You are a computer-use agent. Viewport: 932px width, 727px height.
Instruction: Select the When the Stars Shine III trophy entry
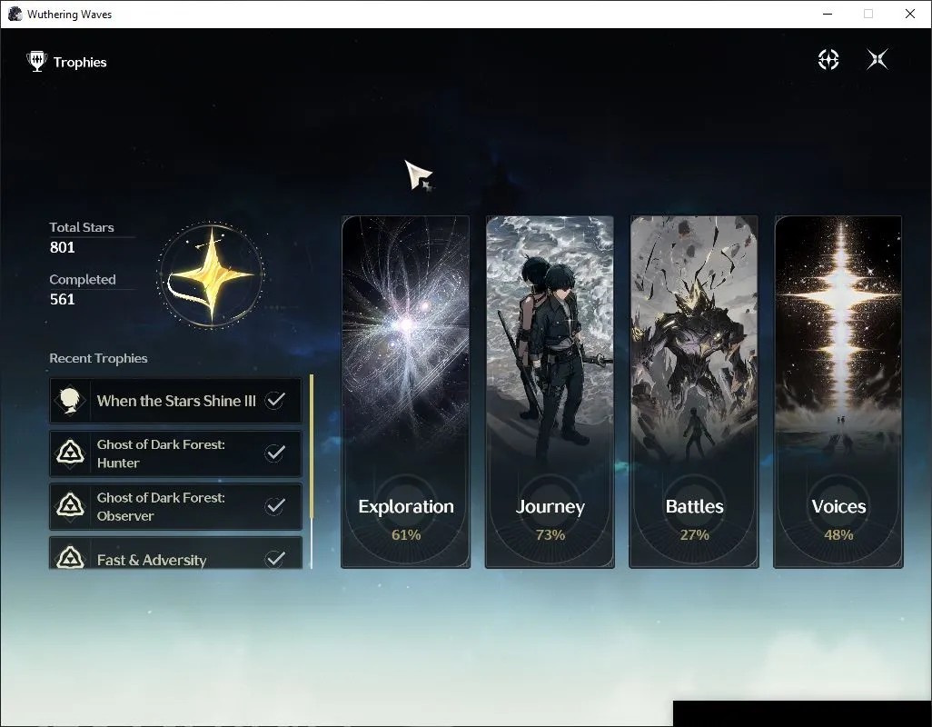[x=175, y=401]
